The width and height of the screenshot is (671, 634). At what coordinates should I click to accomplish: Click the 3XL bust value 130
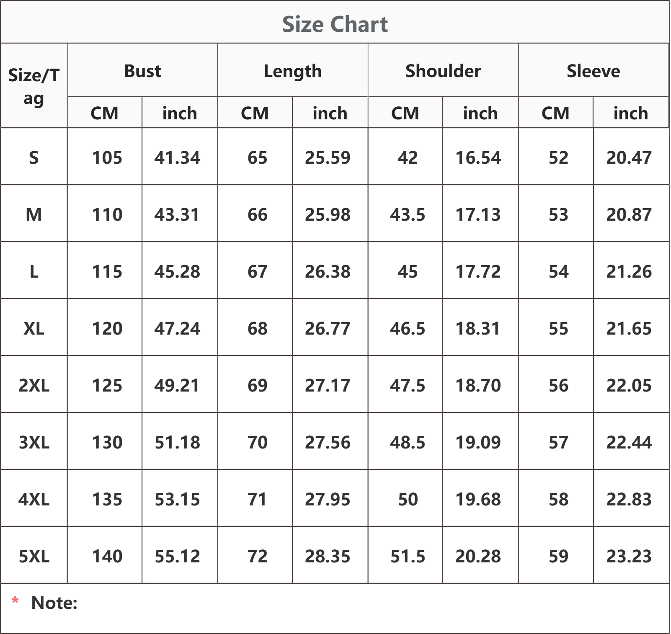107,442
